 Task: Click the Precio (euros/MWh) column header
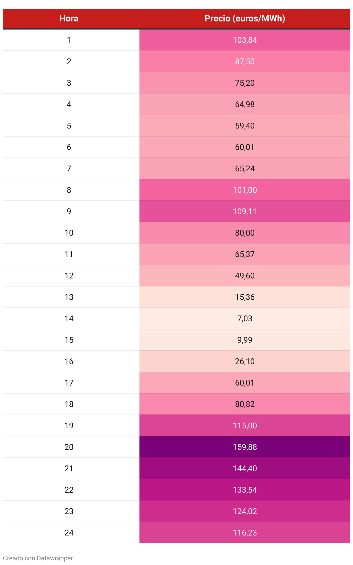click(x=245, y=19)
